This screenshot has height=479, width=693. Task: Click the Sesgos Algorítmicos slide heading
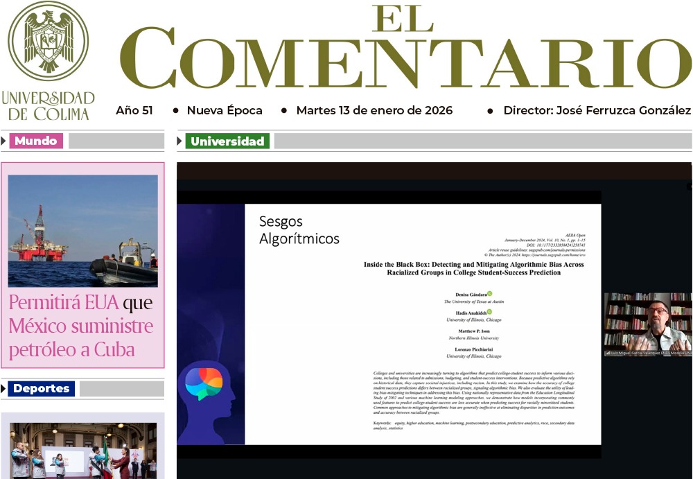(x=299, y=231)
